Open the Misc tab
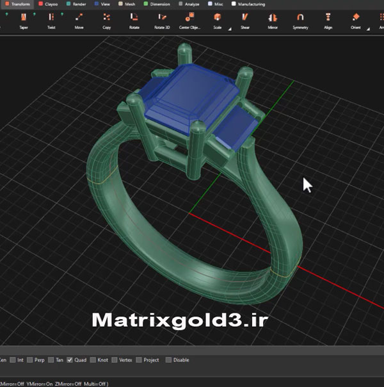Viewport: 384px width, 387px height. point(216,4)
